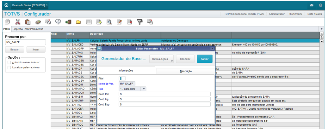Click the 03/12/2020 date in header

click(x=296, y=14)
